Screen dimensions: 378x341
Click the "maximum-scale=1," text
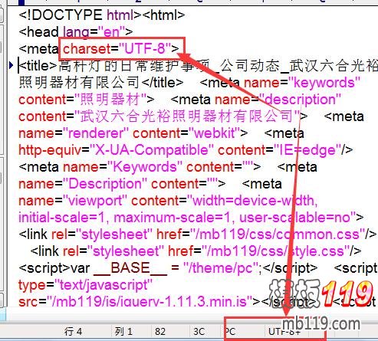click(175, 218)
